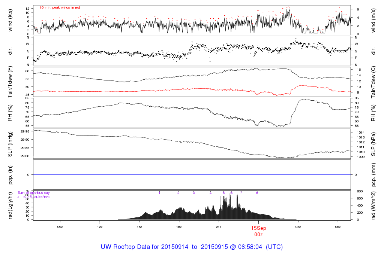The image size is (384, 262).
Task: Click the 'Sum of previous day' annotation
Action: [x=34, y=193]
